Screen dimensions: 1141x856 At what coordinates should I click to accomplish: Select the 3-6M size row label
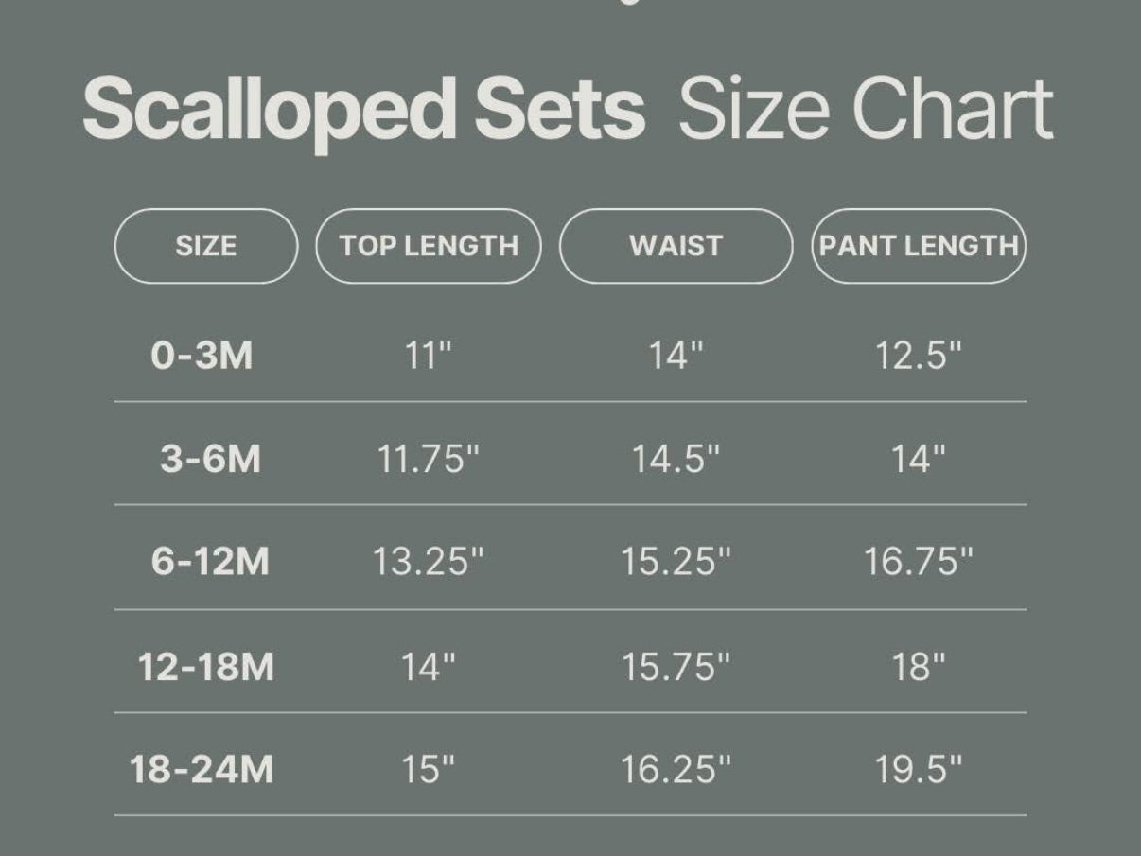coord(210,460)
